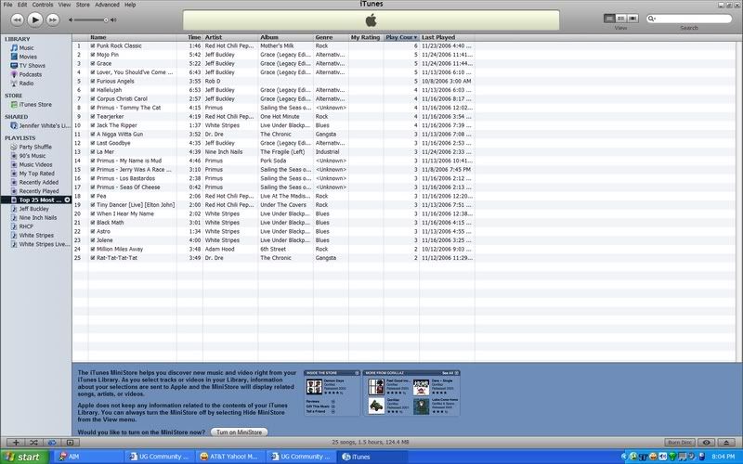Screen dimensions: 743x464
Task: Open the File menu
Action: pos(8,5)
